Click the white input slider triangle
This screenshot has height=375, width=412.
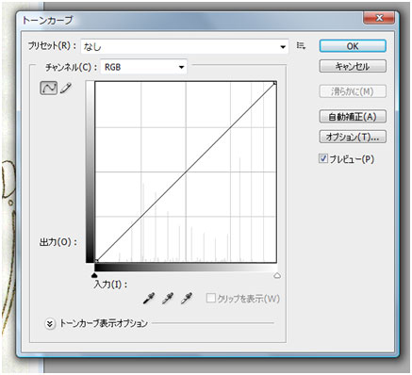(x=277, y=275)
